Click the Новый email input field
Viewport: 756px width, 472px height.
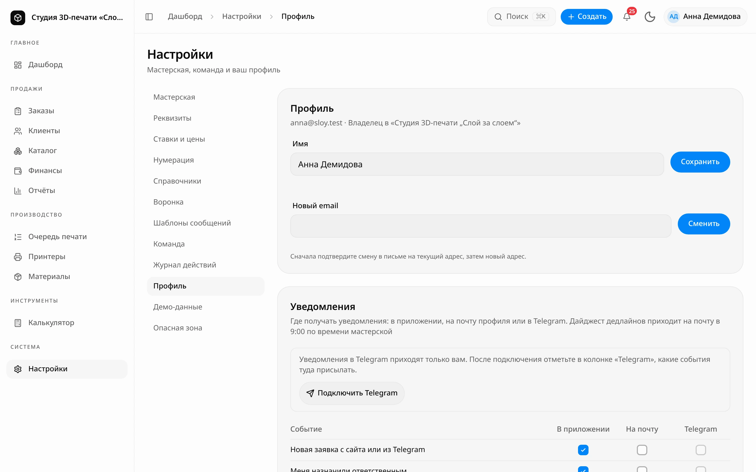tap(480, 226)
